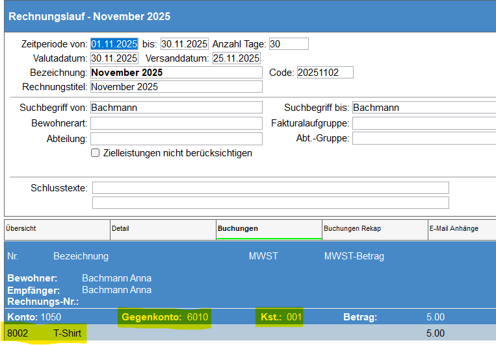
Task: Select the Bewohnerart input field
Action: [x=176, y=123]
